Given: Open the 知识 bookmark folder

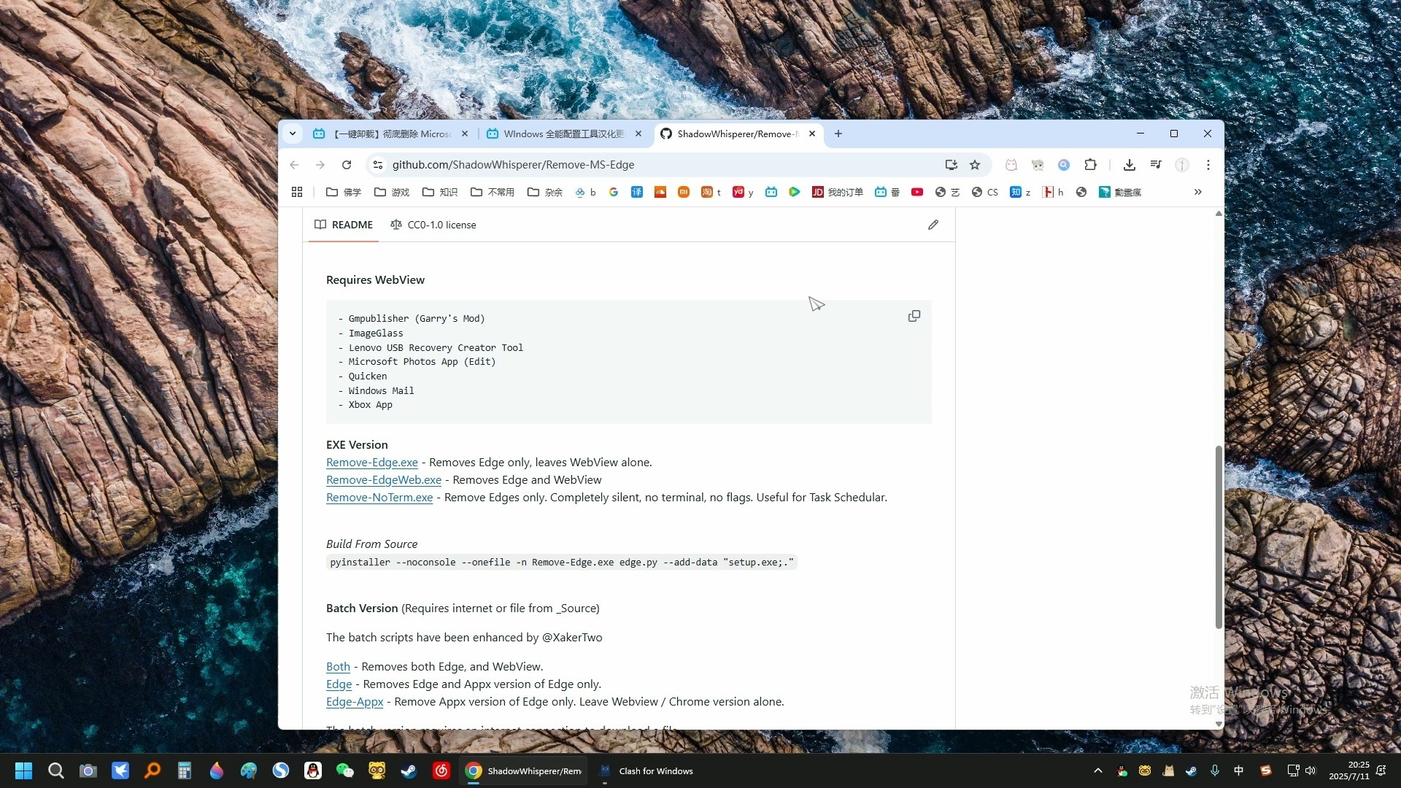Looking at the screenshot, I should point(440,192).
